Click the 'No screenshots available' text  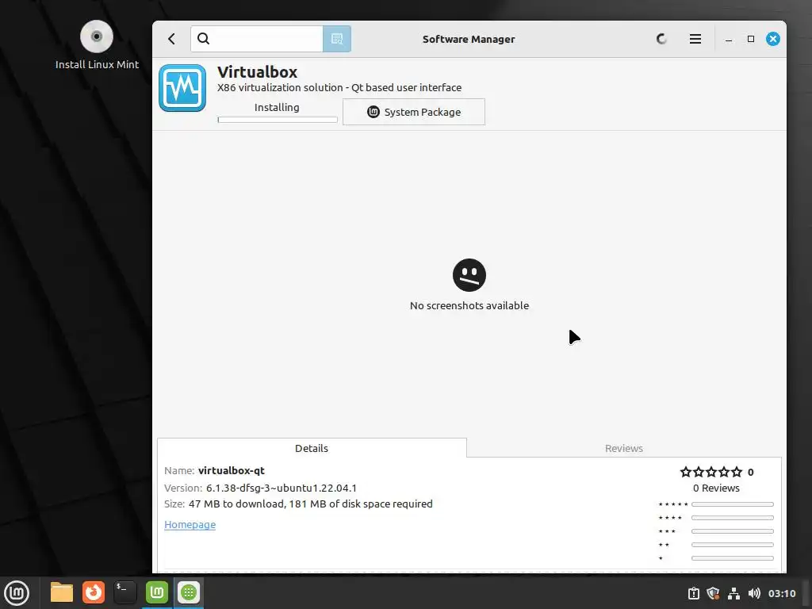[x=469, y=305]
